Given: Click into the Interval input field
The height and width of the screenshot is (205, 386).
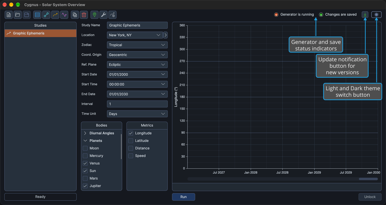Looking at the screenshot, I should pos(137,104).
